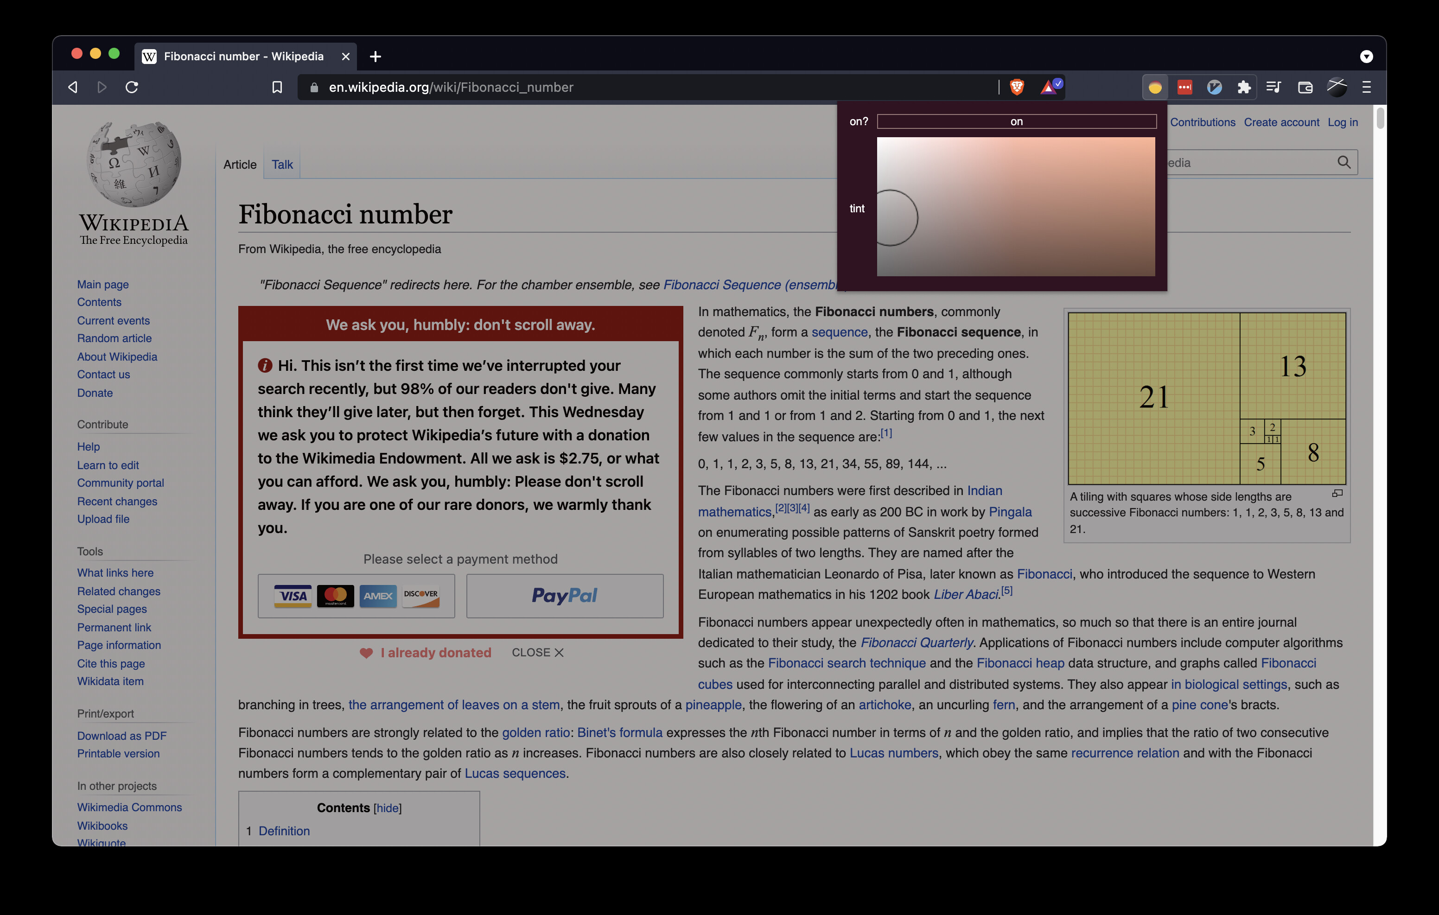
Task: Follow the Liber Abaci link
Action: 966,594
